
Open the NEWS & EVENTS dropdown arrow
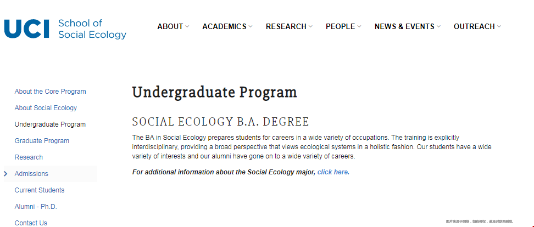tap(438, 26)
